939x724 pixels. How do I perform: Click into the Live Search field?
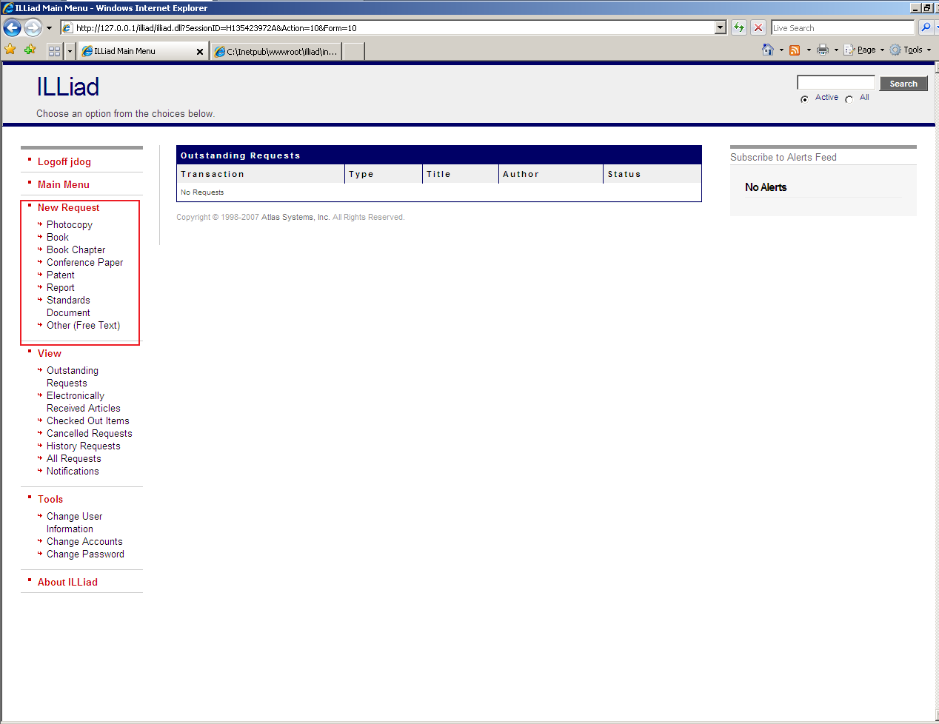point(842,28)
